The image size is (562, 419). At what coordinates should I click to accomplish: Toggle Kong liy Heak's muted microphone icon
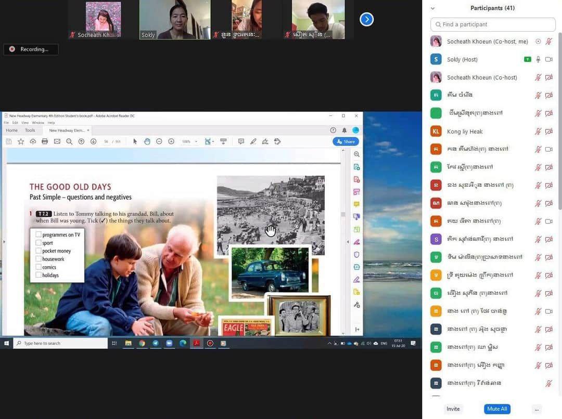pyautogui.click(x=538, y=132)
